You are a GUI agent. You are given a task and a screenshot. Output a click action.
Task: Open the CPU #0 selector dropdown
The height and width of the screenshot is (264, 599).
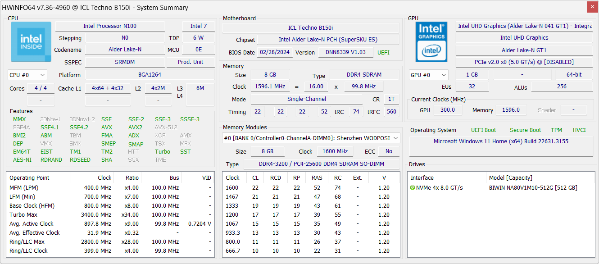coord(27,75)
